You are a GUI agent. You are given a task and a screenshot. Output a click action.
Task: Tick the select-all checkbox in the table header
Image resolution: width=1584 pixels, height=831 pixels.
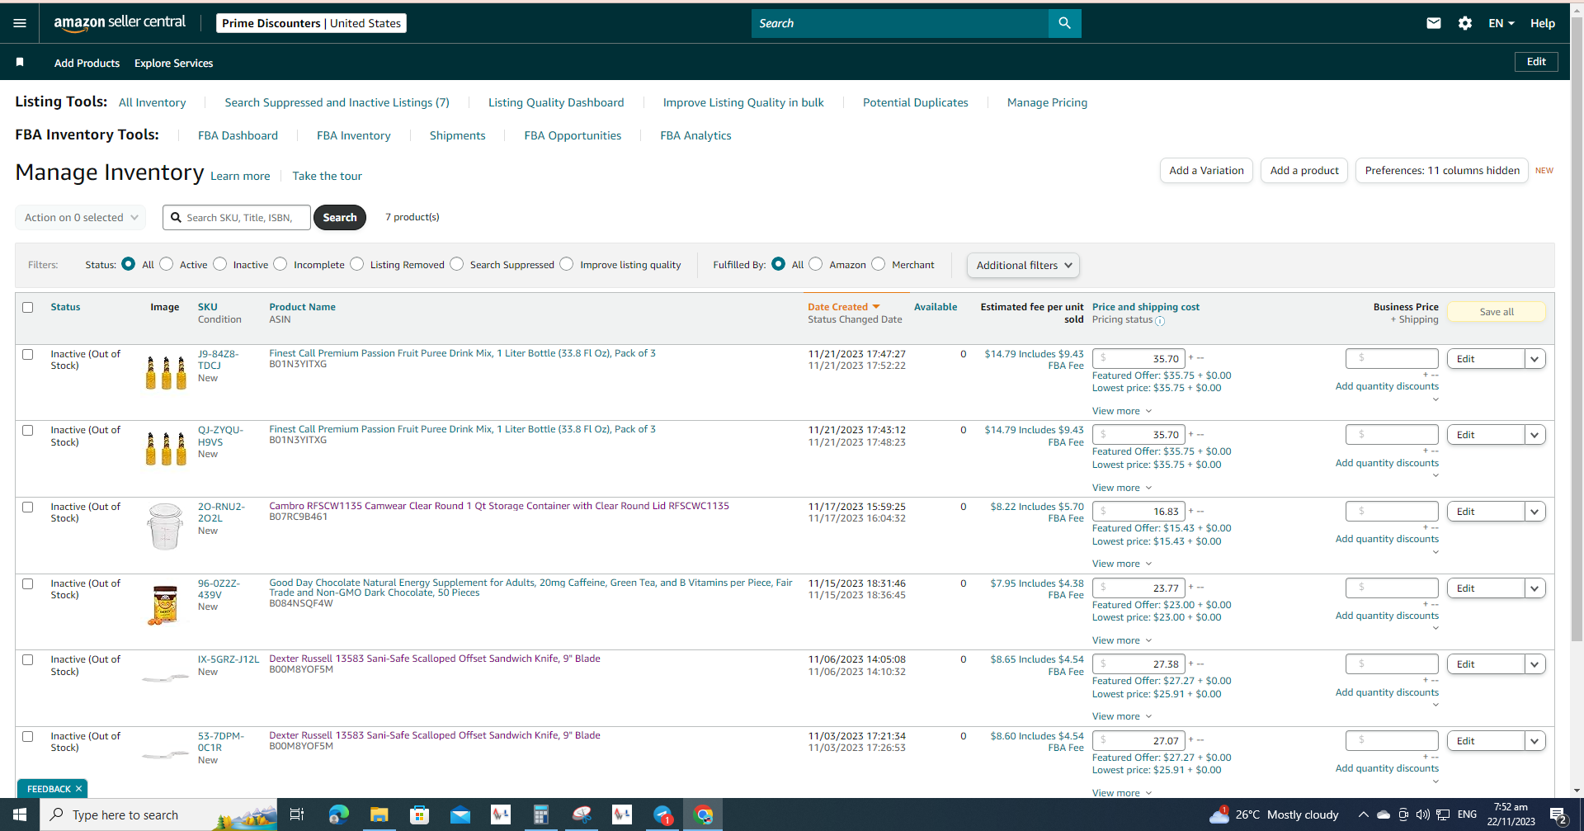coord(28,307)
